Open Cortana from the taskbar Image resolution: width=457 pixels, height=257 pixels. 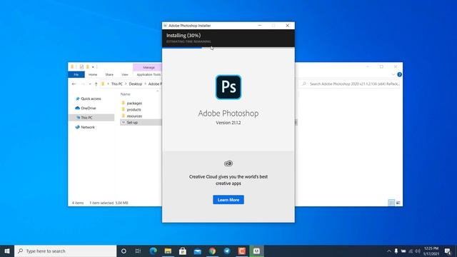pyautogui.click(x=124, y=251)
